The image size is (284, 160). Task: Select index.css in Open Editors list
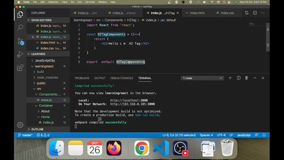click(48, 48)
